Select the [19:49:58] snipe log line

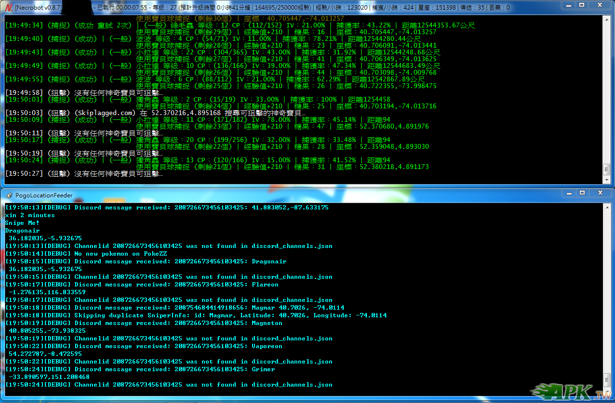coord(84,92)
